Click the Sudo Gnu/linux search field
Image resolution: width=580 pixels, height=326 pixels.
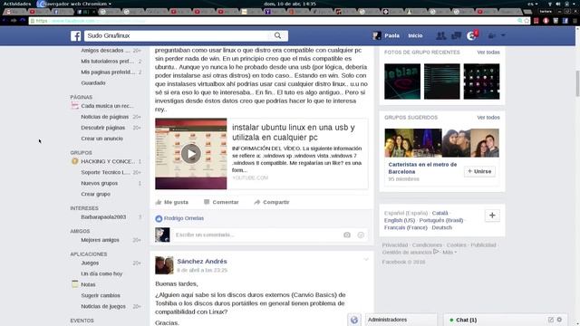pos(177,35)
